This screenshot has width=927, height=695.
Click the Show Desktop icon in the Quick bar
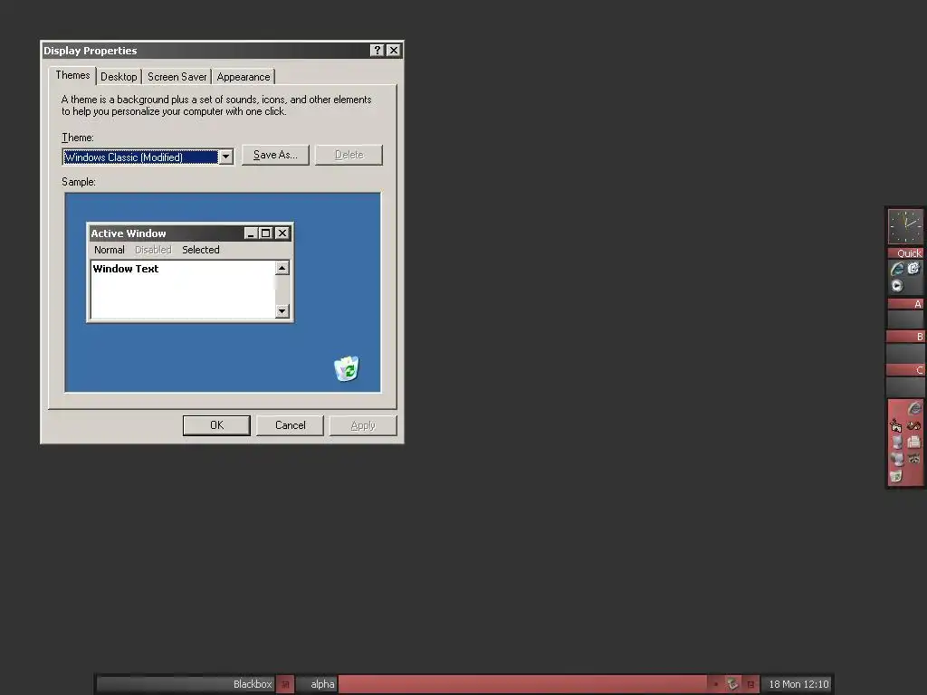(x=914, y=269)
